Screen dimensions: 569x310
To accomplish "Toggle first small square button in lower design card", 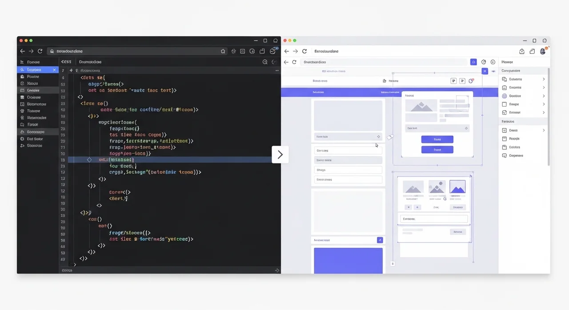I will (x=408, y=207).
